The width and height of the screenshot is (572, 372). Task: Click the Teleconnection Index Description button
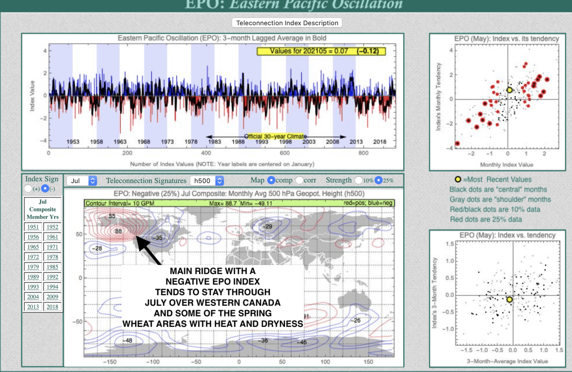click(287, 23)
